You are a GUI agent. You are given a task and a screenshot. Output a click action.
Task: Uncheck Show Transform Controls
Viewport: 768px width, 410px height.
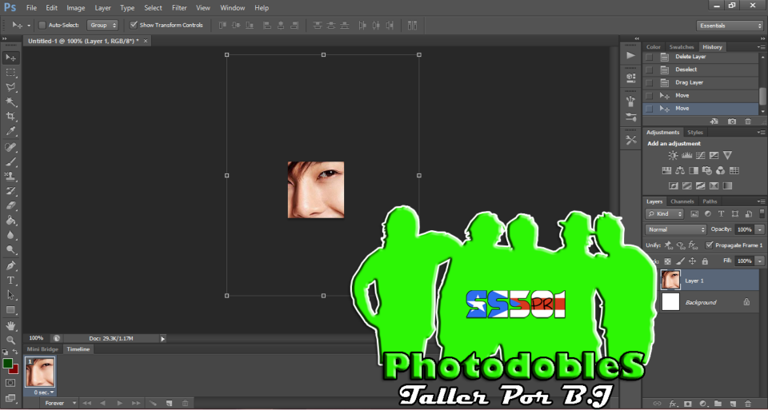coord(134,25)
